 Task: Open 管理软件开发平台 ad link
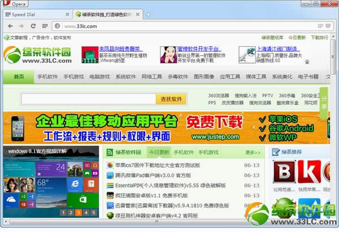point(199,48)
